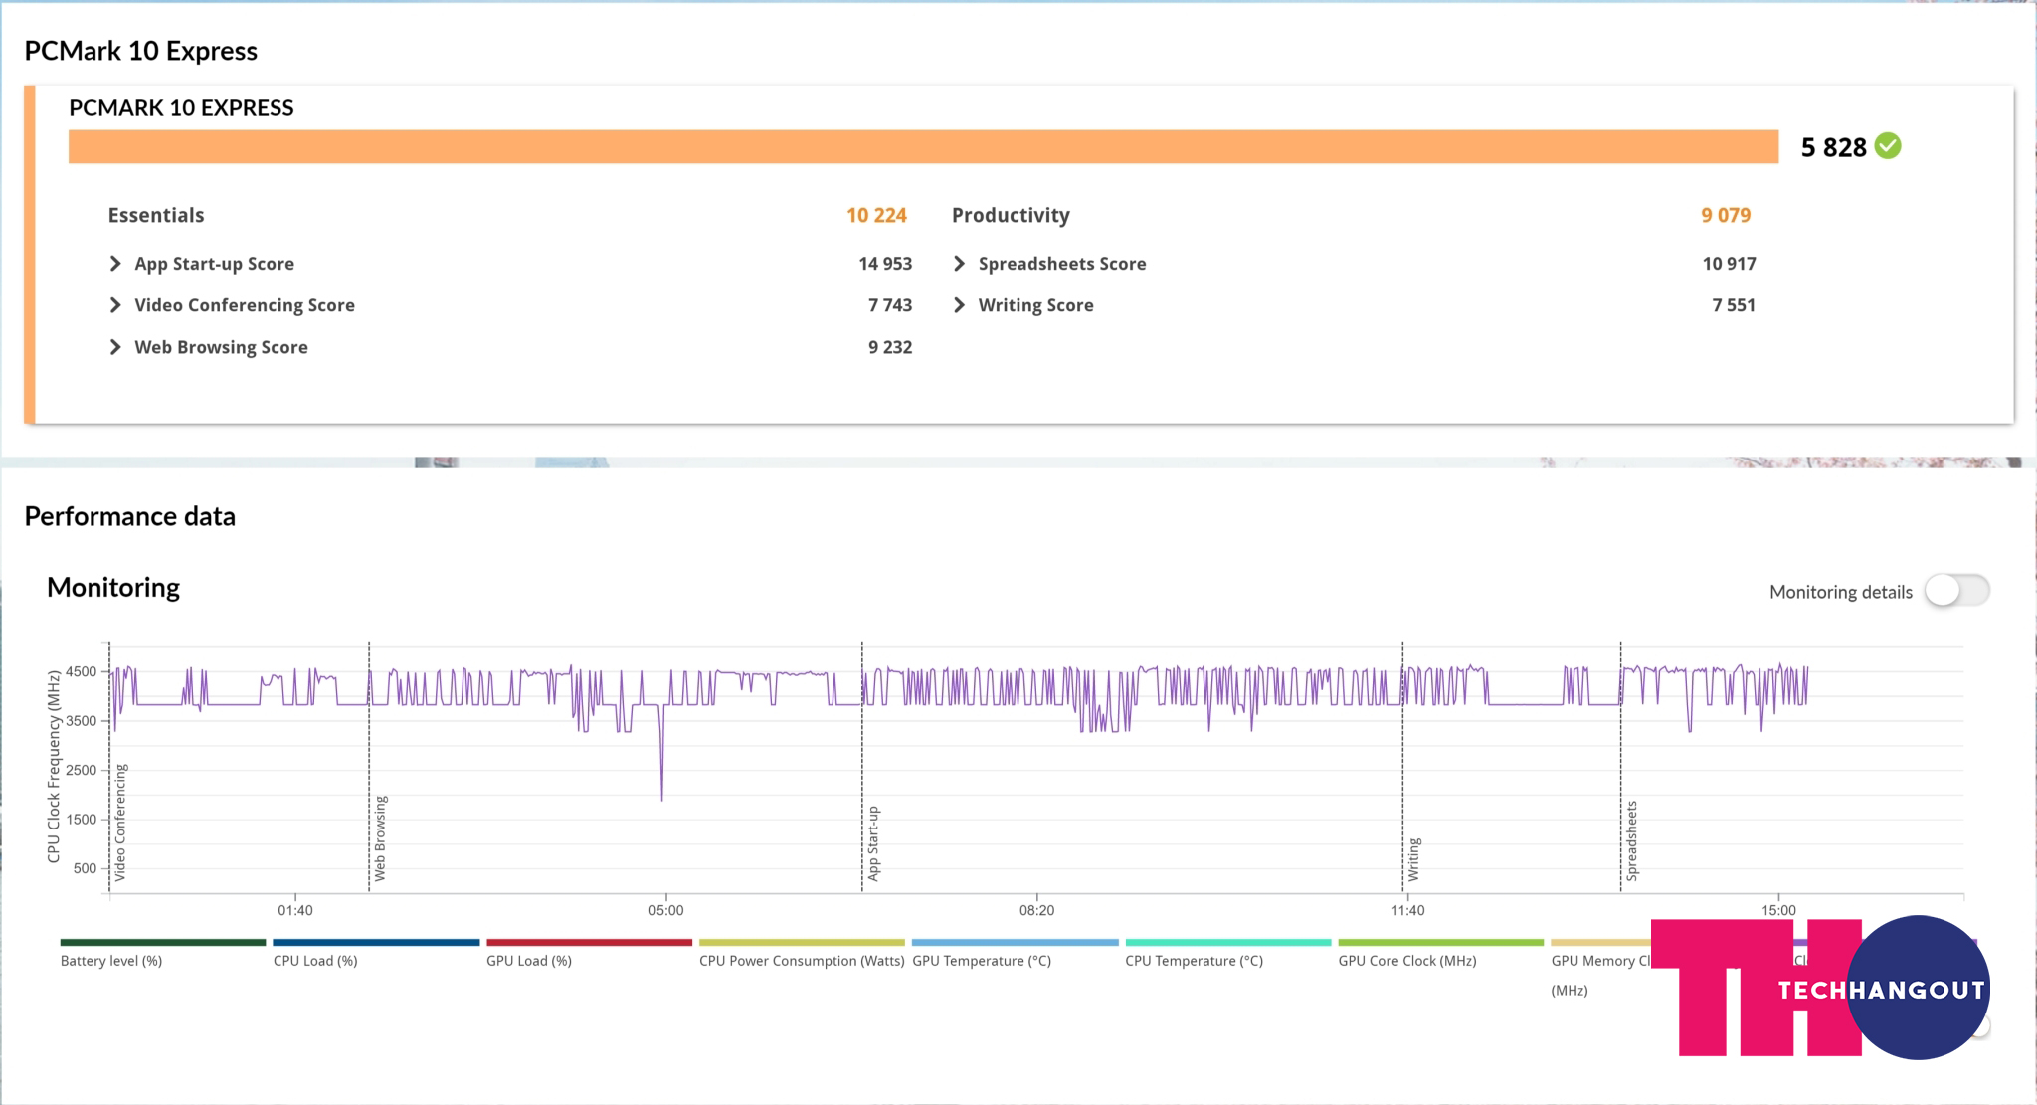Screen dimensions: 2037x1105
Task: Click the App Start-up value 14 953
Action: pyautogui.click(x=885, y=264)
